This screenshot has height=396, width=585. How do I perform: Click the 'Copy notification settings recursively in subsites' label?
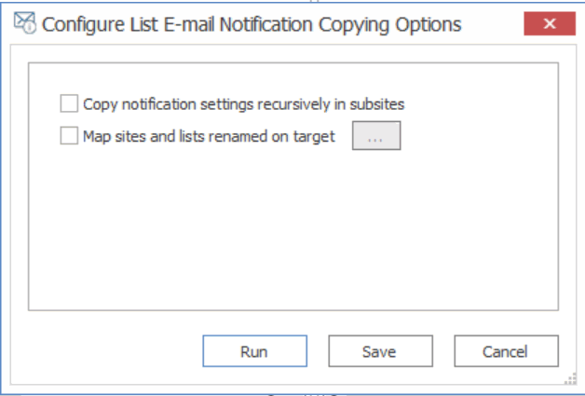(243, 103)
